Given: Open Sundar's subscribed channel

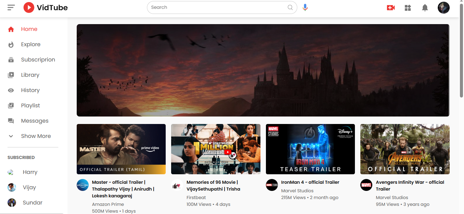Looking at the screenshot, I should (33, 203).
